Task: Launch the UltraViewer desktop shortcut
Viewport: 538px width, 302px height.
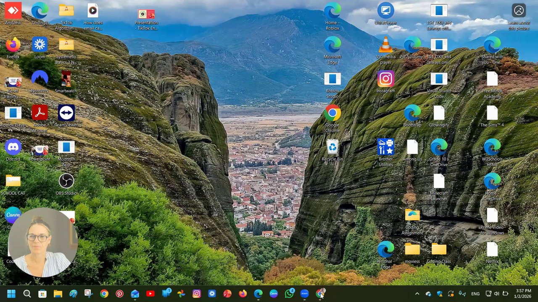Action: coord(385,14)
